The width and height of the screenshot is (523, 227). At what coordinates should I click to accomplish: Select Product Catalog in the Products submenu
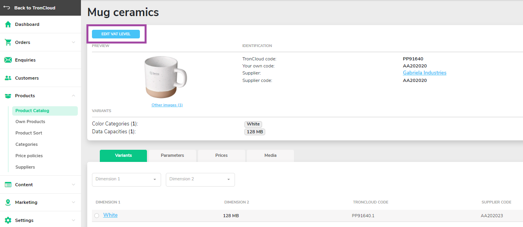coord(45,111)
